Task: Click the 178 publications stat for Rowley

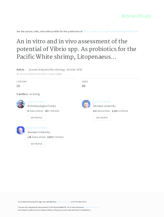Action: [x=37, y=137]
